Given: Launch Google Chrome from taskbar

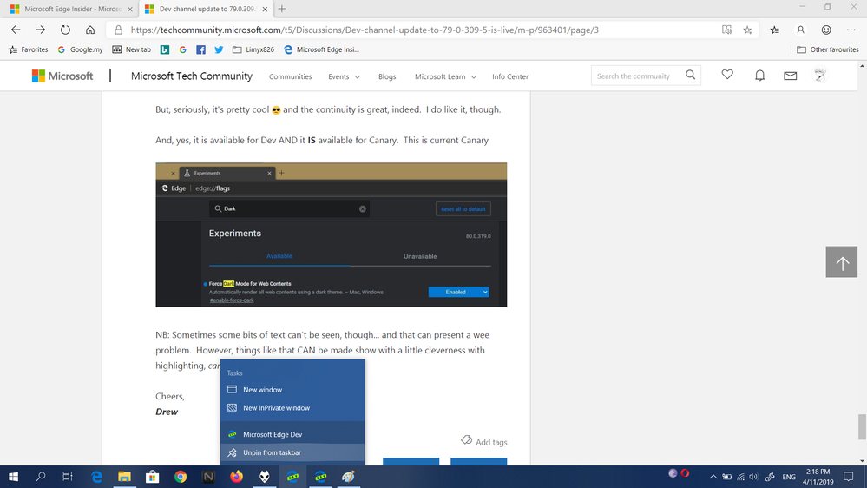Looking at the screenshot, I should tap(181, 477).
